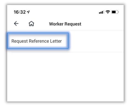Click the battery indicator icon
The width and height of the screenshot is (130, 105).
[x=115, y=12]
